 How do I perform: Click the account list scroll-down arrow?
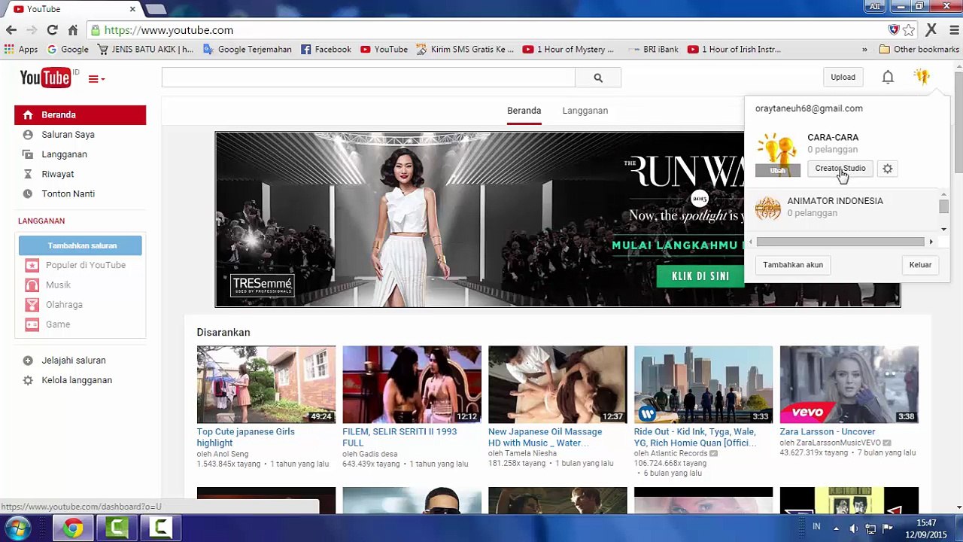click(943, 229)
